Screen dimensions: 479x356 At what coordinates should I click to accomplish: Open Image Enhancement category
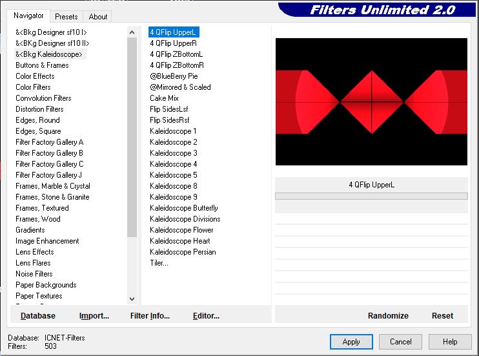(47, 241)
